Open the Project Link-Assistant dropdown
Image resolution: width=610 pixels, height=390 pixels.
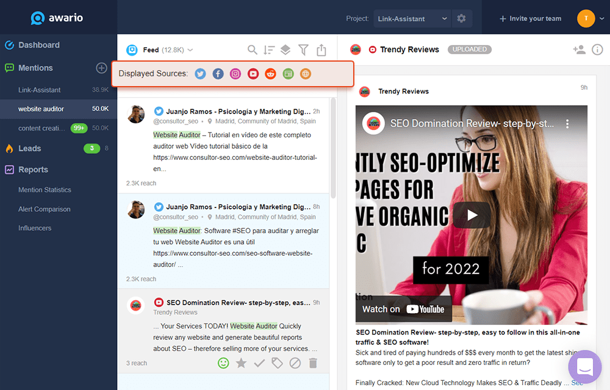(x=412, y=19)
